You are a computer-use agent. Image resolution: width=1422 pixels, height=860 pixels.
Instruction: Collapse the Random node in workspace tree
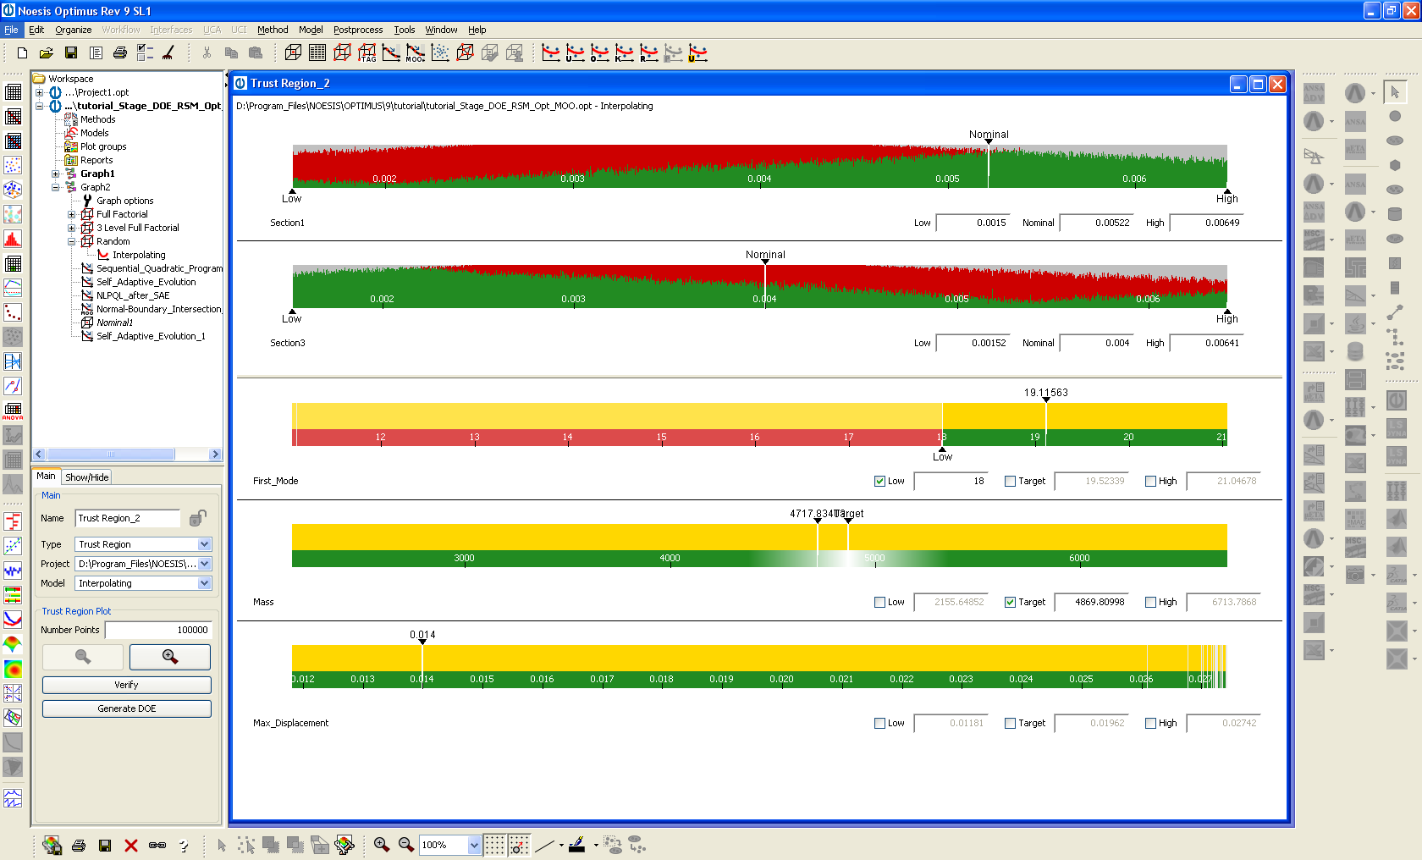point(72,242)
